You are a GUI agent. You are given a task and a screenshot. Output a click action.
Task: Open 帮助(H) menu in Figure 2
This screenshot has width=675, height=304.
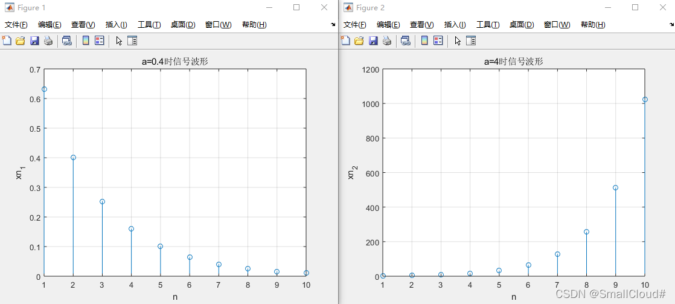pos(593,25)
